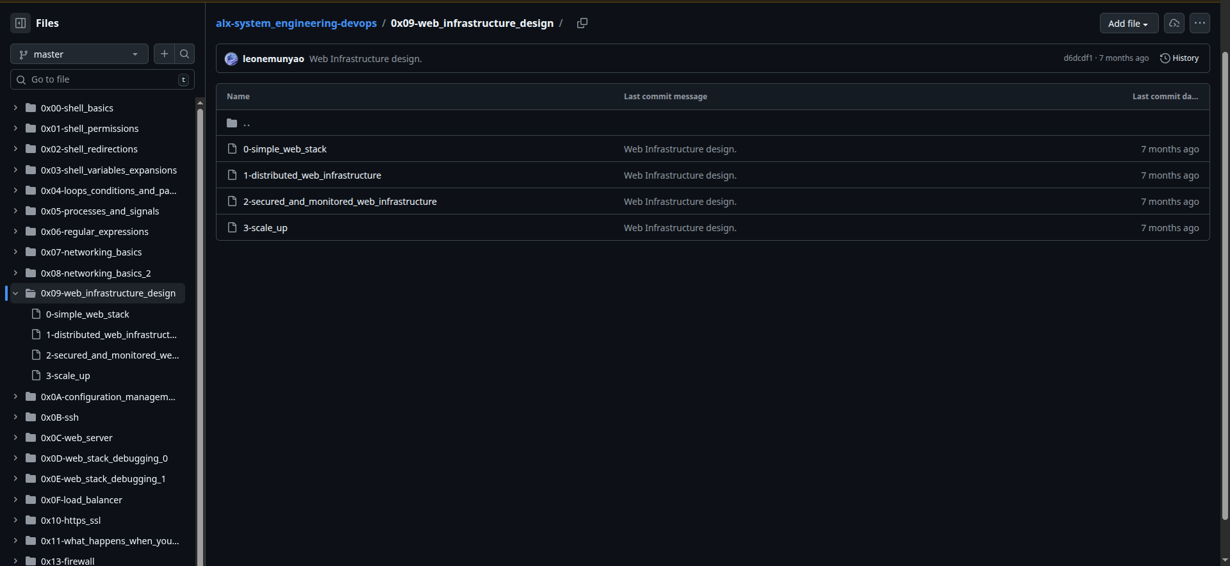The height and width of the screenshot is (566, 1230).
Task: Select 3-scale_up in sidebar tree
Action: (x=68, y=376)
